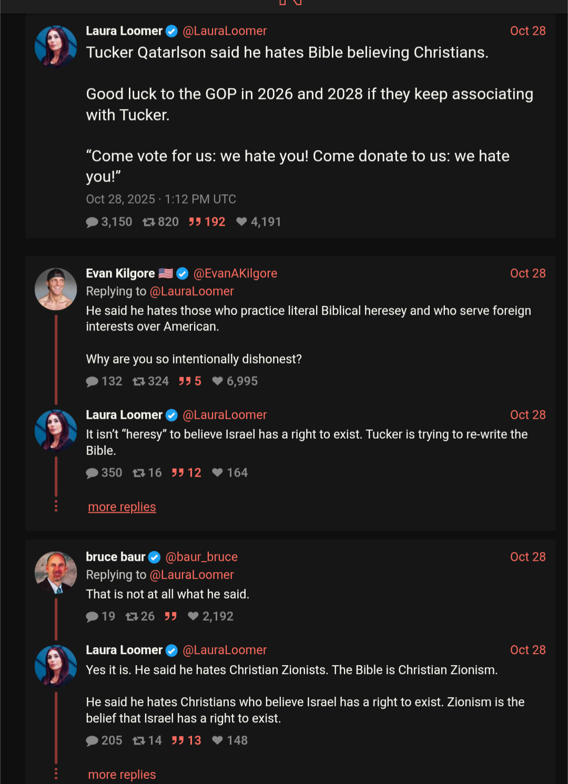This screenshot has height=784, width=568.
Task: Expand more replies under bruce baur thread
Action: 122,775
